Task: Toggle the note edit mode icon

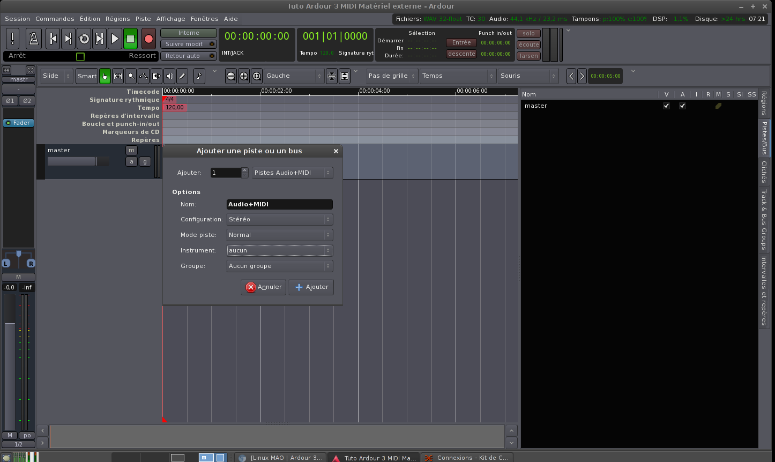Action: [199, 76]
